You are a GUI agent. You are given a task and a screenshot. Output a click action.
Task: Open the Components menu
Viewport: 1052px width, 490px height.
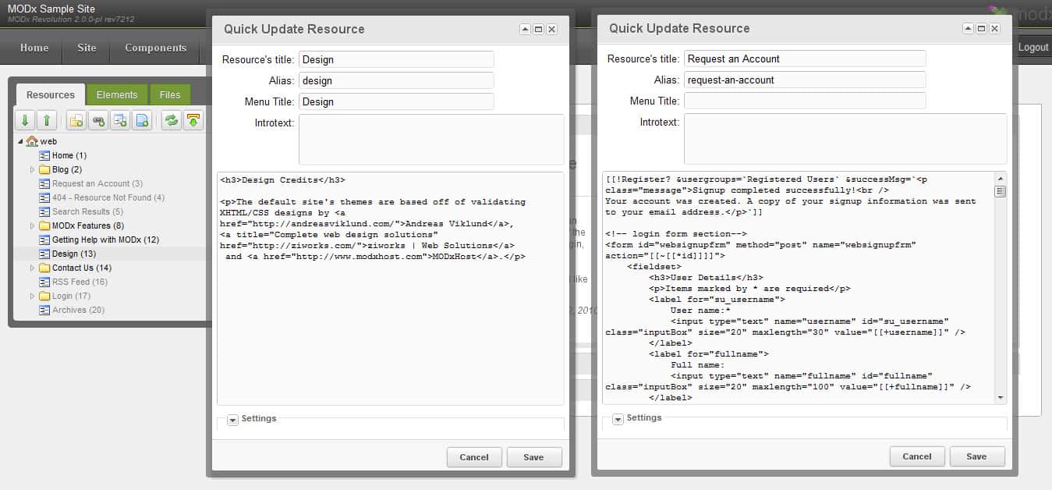155,48
